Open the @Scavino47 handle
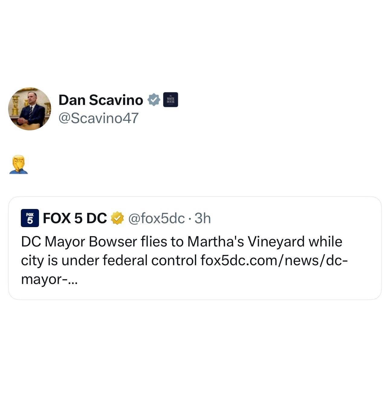This screenshot has width=390, height=414. coord(98,118)
